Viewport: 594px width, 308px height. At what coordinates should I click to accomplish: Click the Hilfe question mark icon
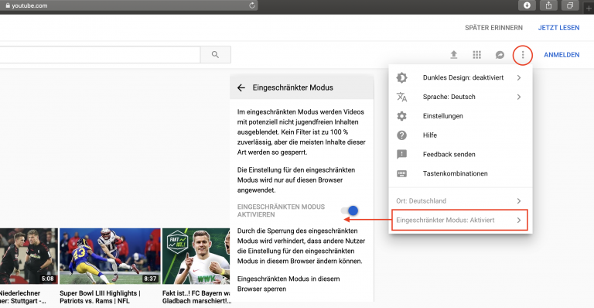click(x=401, y=135)
